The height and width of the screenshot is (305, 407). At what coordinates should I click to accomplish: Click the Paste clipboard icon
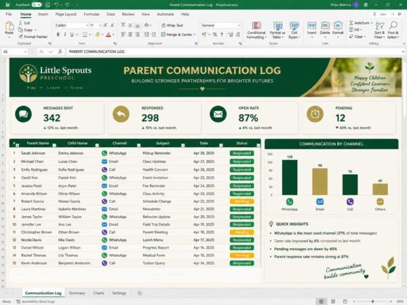tap(9, 26)
